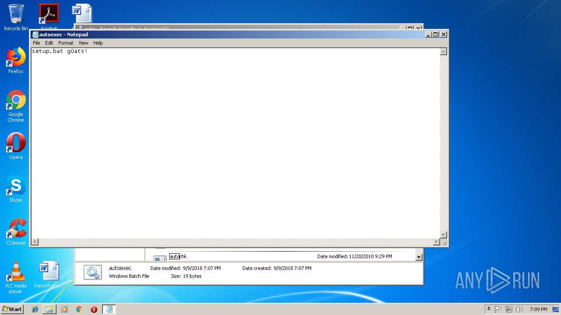Click the Windows Media Player taskbar icon

64,309
